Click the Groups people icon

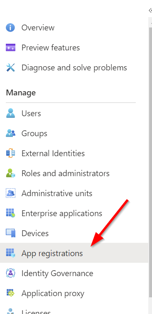pos(10,133)
